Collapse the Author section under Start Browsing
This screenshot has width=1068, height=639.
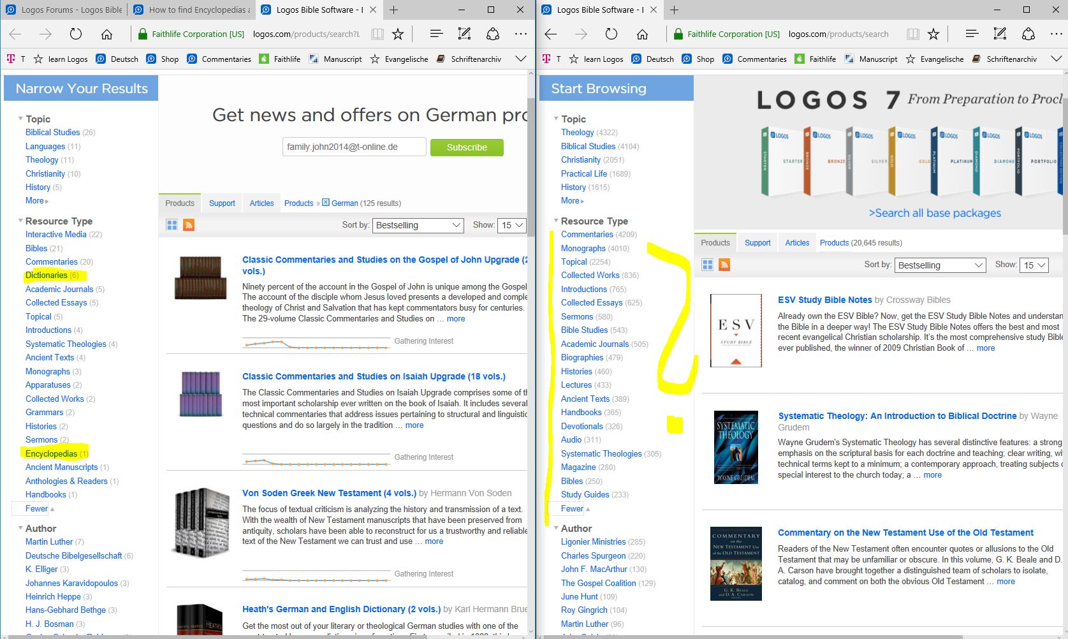pyautogui.click(x=556, y=528)
